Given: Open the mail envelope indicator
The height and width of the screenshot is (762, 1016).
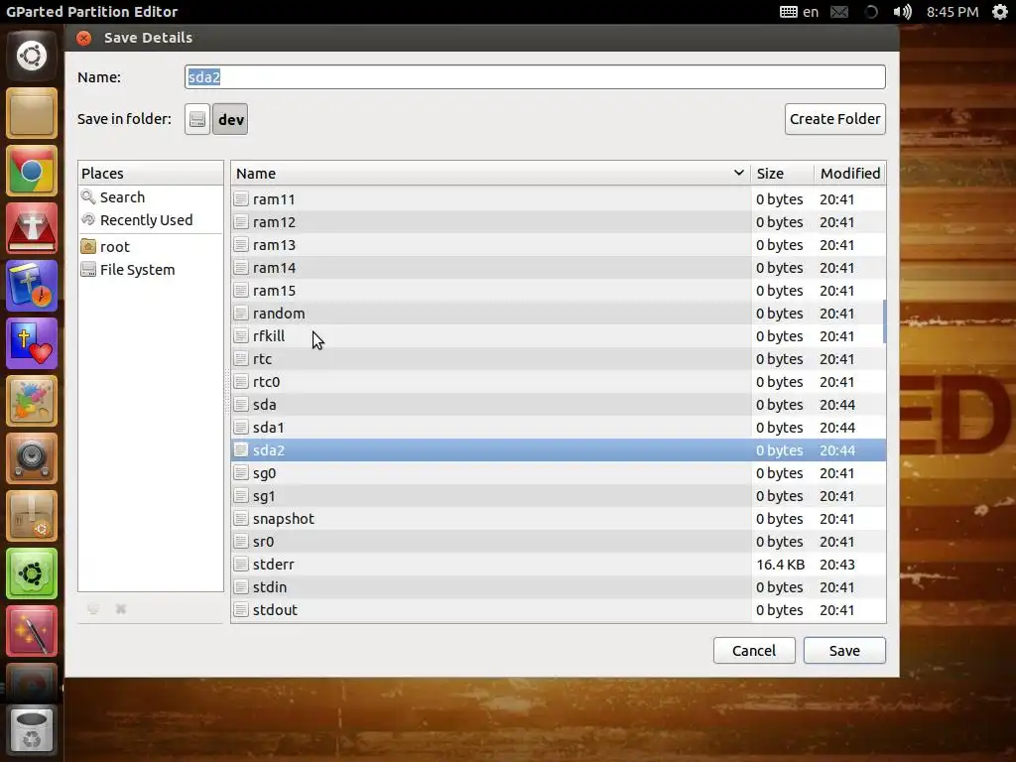Looking at the screenshot, I should pos(839,12).
